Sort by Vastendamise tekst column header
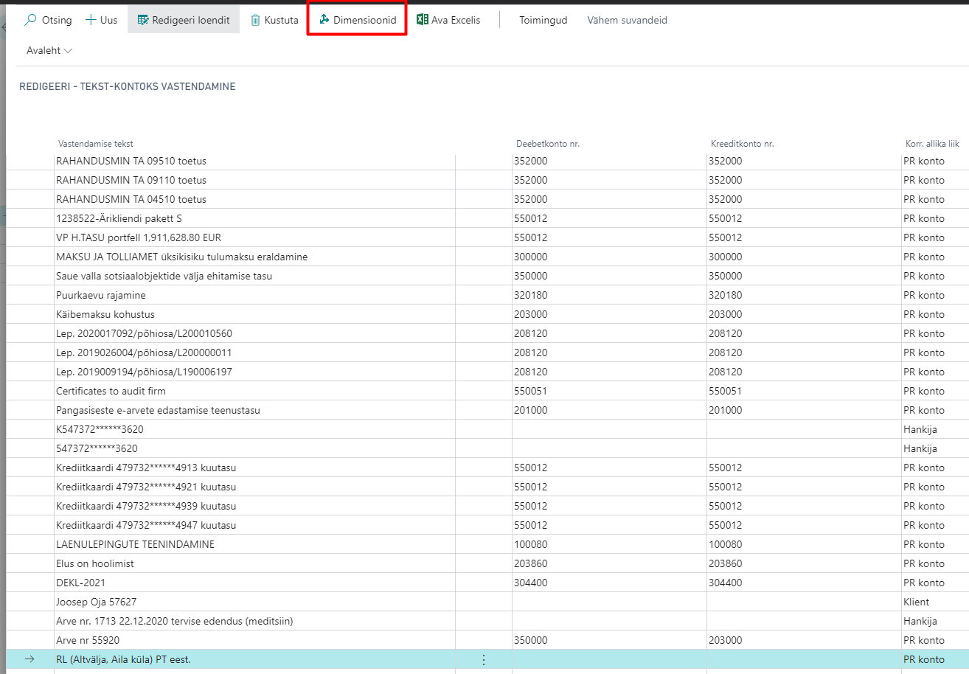969x674 pixels. pos(95,143)
